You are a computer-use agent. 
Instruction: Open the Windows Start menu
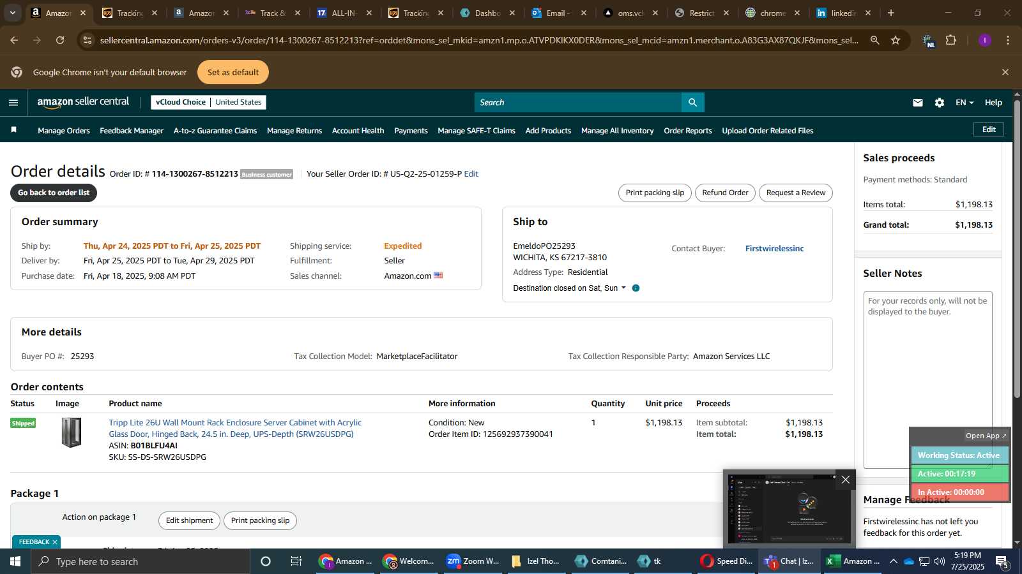(x=15, y=561)
